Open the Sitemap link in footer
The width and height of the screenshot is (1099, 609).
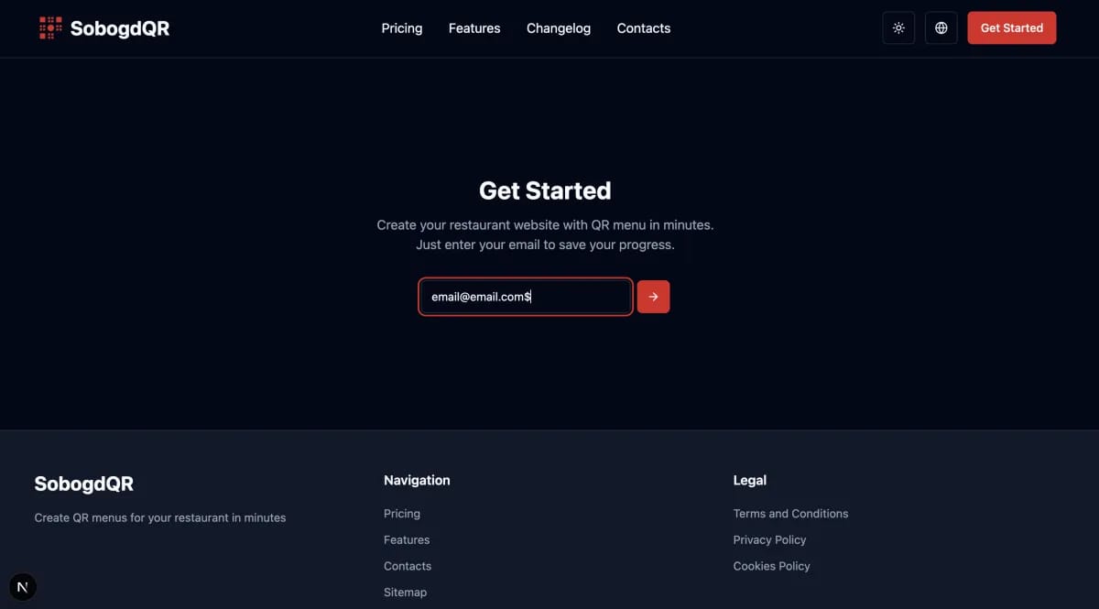(x=405, y=592)
